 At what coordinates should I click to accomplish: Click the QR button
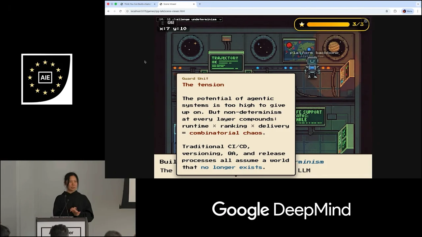pos(167,23)
